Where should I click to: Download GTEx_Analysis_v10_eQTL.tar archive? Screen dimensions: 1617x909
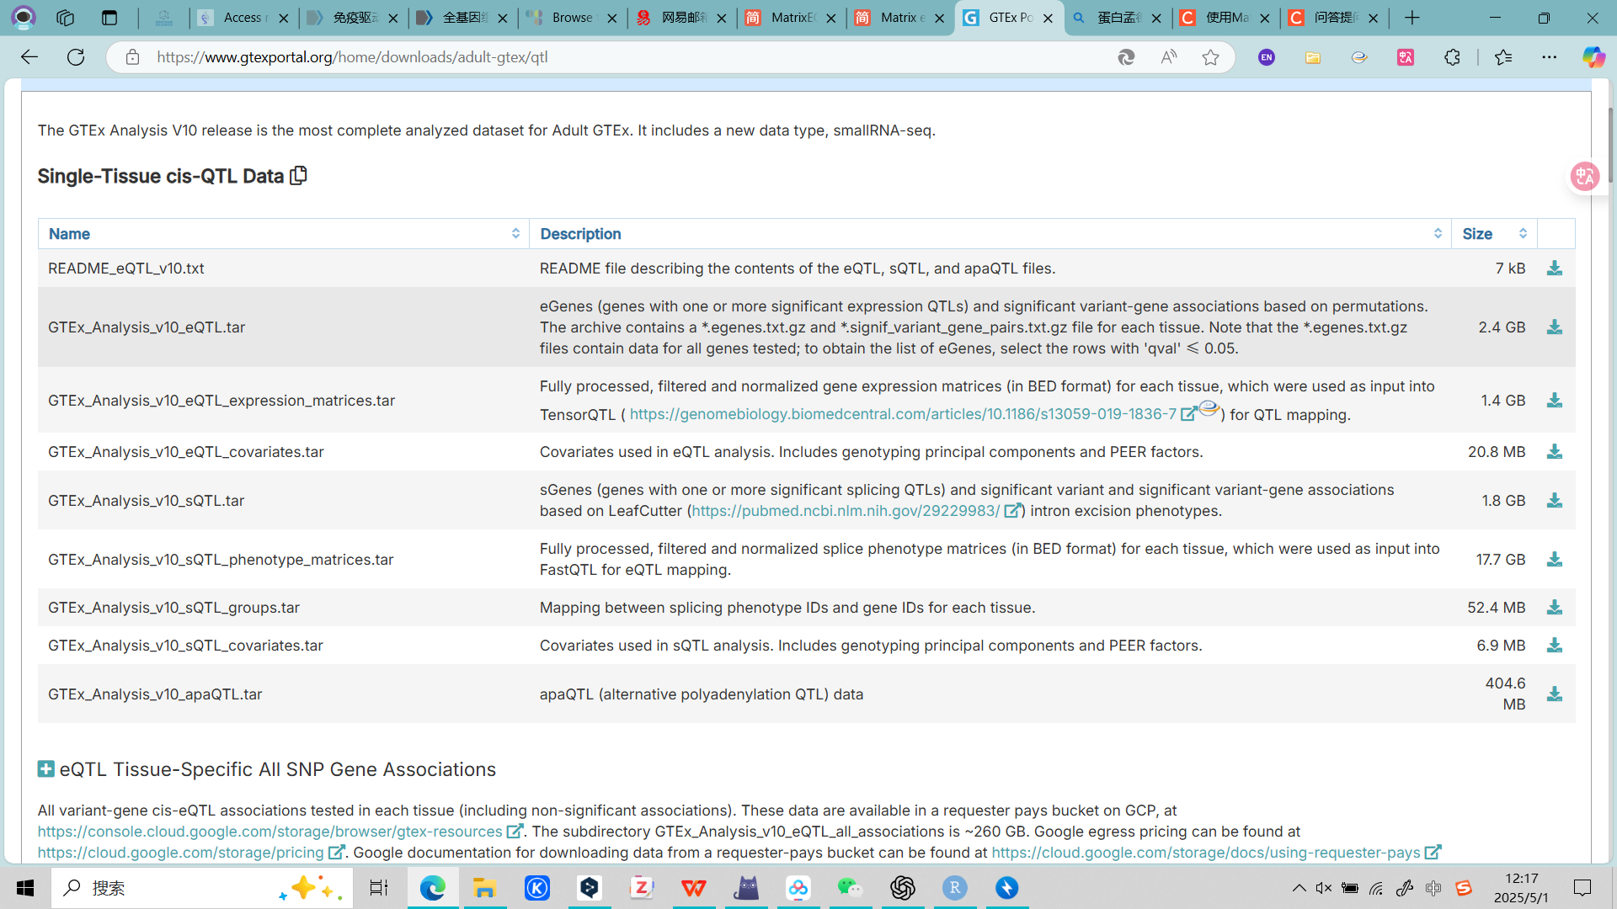click(1554, 327)
